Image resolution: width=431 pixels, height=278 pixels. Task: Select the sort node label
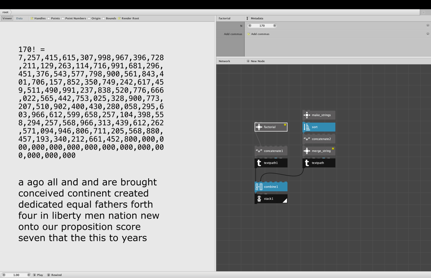point(315,127)
